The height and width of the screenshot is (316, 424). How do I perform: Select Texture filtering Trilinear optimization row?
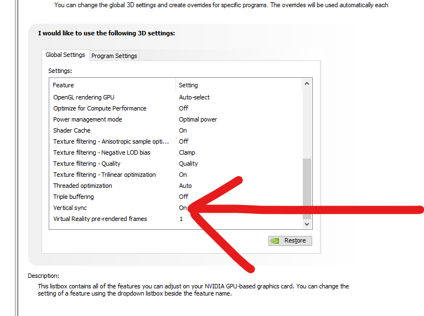coord(177,175)
